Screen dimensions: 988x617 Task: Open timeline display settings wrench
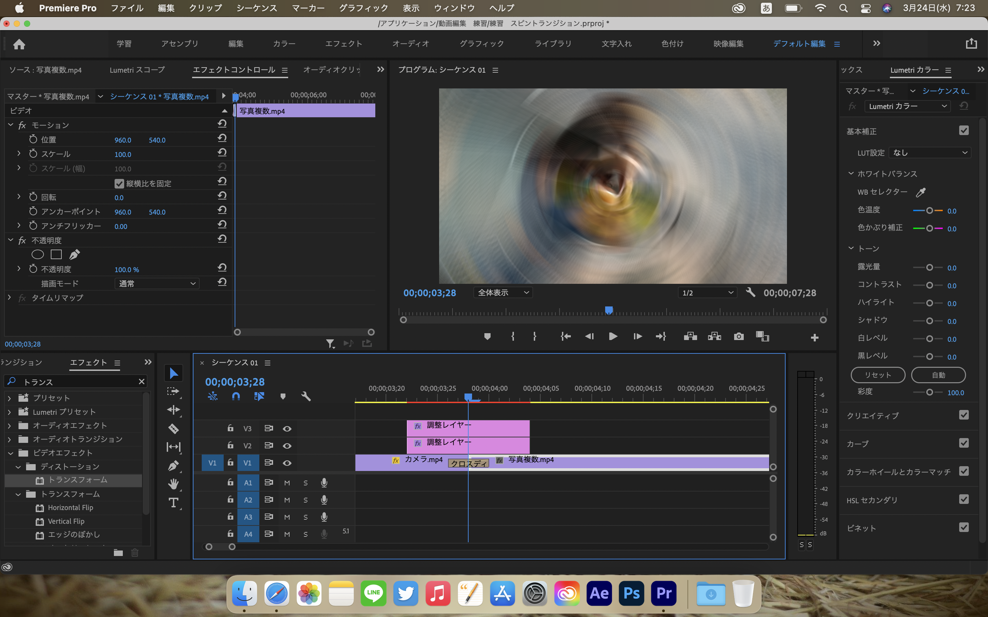(x=306, y=396)
